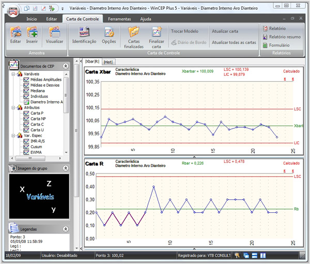
Task: Open the Editar ribbon tab
Action: tap(51, 19)
